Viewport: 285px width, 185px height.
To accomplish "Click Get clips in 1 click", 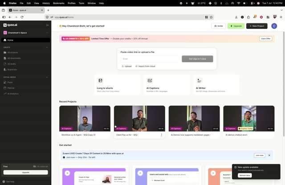I will click(197, 59).
